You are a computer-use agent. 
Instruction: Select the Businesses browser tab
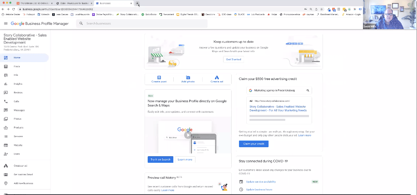coord(113,3)
